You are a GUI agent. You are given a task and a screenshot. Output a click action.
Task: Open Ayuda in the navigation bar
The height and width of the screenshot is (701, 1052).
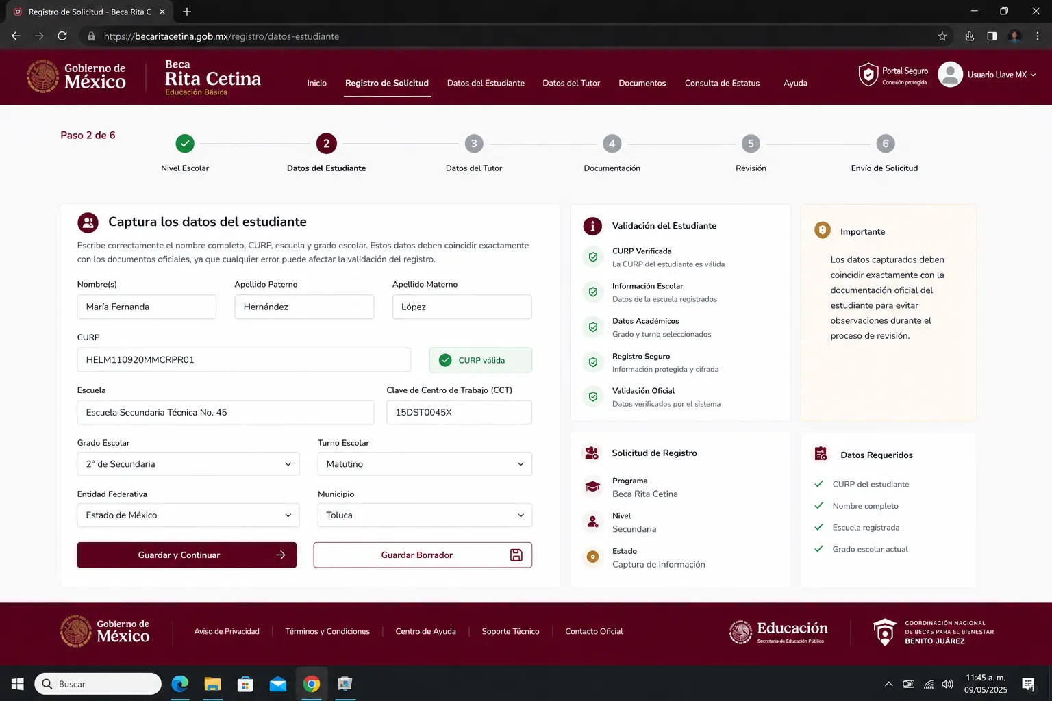(x=795, y=83)
